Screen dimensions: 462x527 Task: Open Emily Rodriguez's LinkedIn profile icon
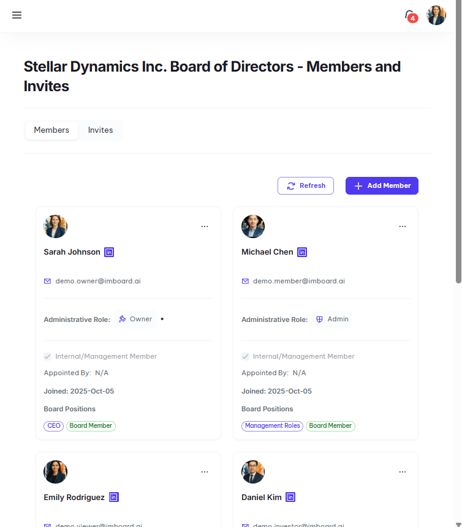click(x=114, y=498)
